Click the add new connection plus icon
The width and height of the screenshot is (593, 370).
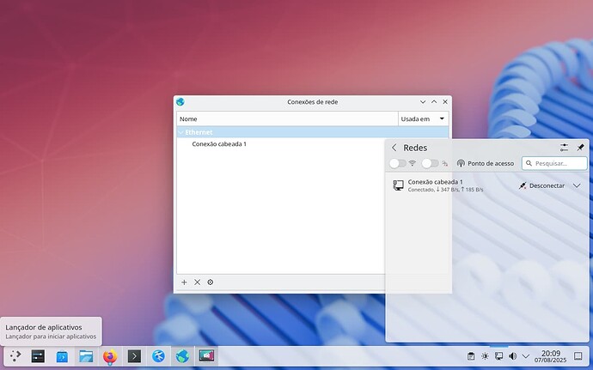coord(184,282)
